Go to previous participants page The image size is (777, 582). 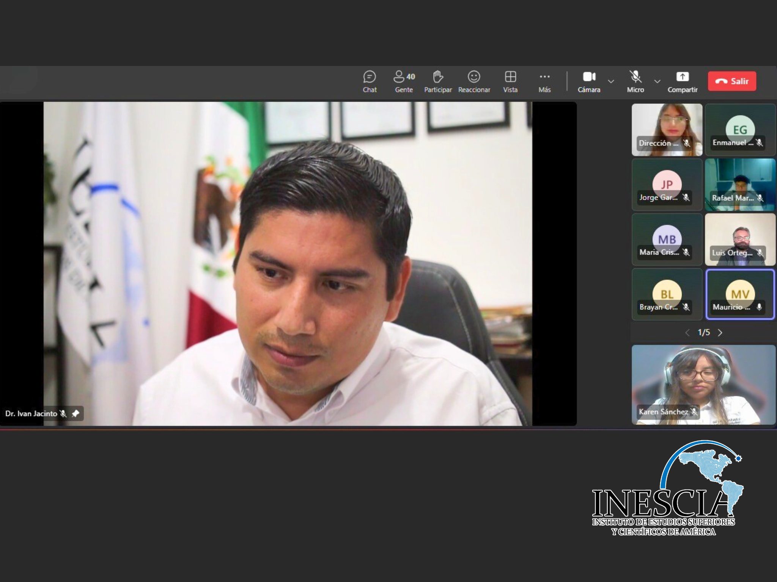point(687,333)
